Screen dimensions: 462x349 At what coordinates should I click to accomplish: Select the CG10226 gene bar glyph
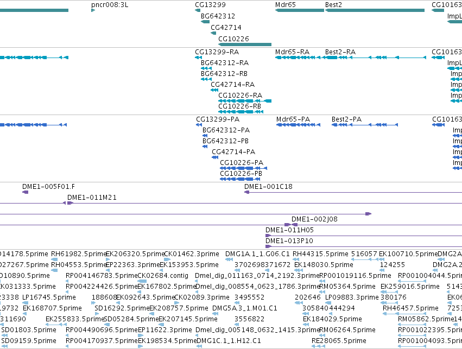point(245,45)
